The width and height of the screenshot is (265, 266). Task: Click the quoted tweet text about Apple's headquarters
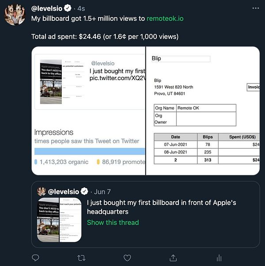[x=161, y=207]
